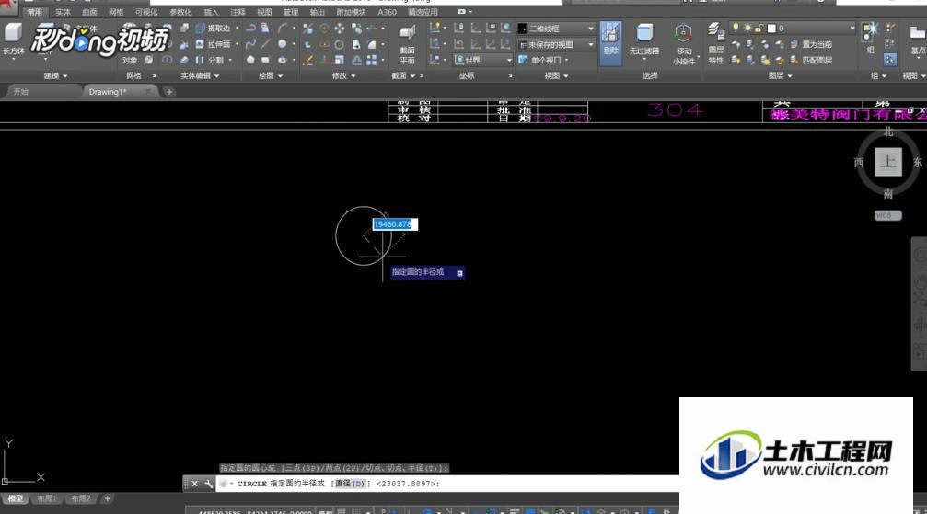The width and height of the screenshot is (927, 514).
Task: Toggle layer freeze sun icon
Action: tap(747, 28)
